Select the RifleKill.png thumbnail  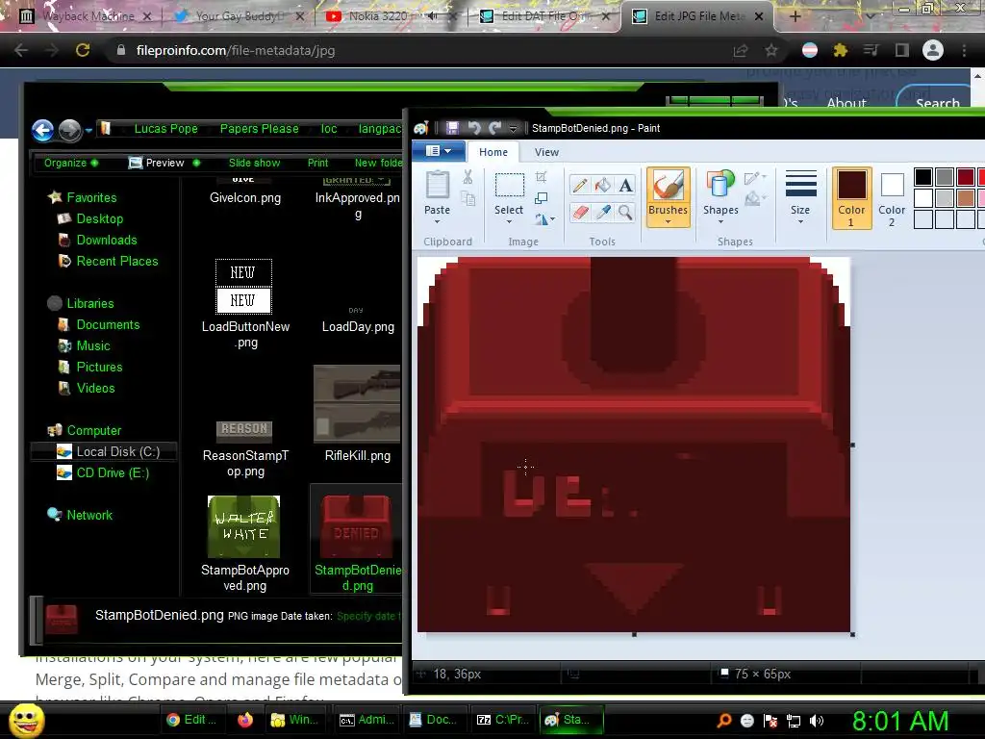pyautogui.click(x=357, y=403)
